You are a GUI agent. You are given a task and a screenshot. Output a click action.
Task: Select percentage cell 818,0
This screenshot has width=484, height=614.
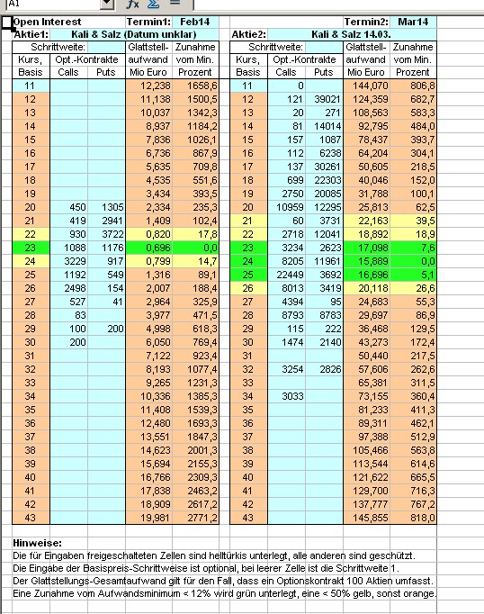413,518
